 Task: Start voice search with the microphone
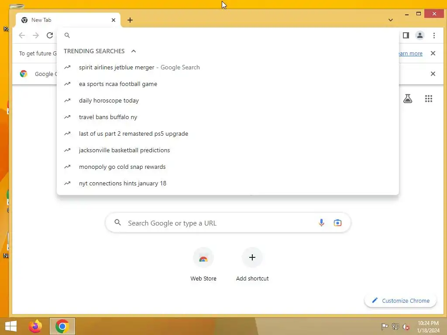coord(321,223)
